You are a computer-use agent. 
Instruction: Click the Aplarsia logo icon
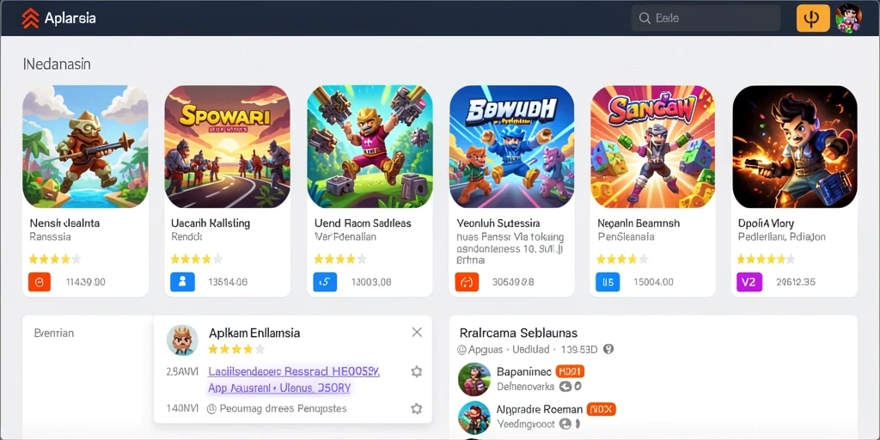pos(30,18)
